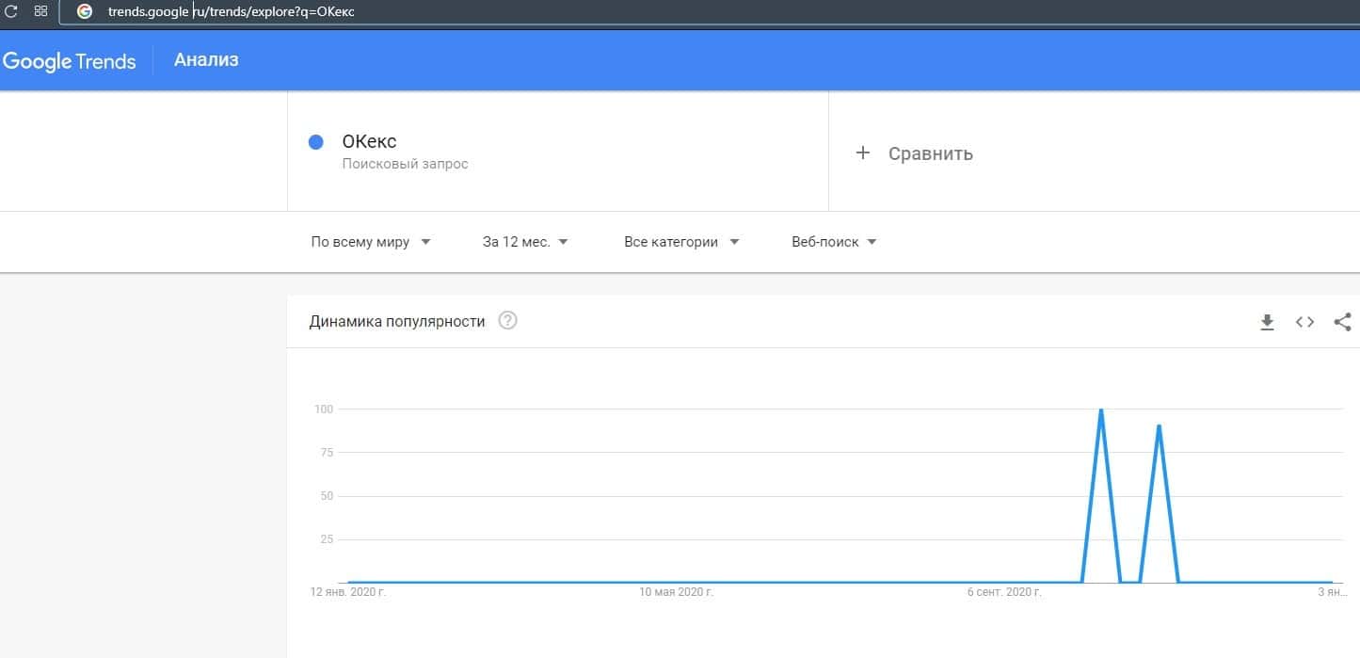
Task: Share the popularity chart
Action: click(1342, 322)
